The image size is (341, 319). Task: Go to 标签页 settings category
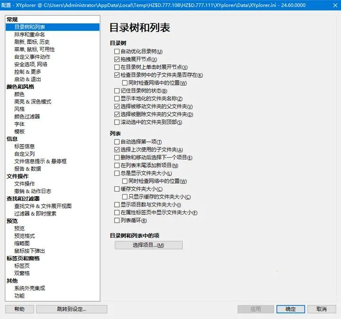point(22,266)
